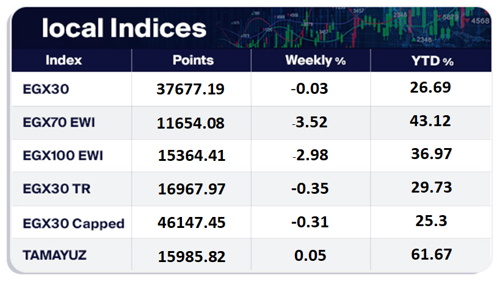Image resolution: width=497 pixels, height=284 pixels.
Task: Click the EGX70 EWI YTD value 43.12
Action: (x=430, y=121)
